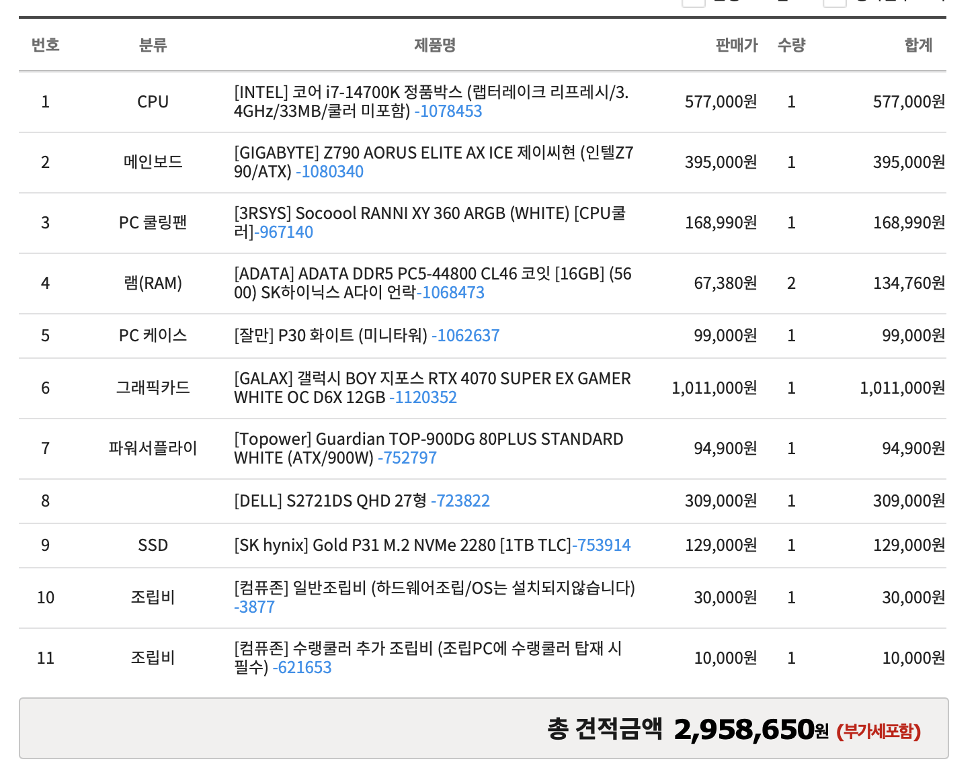Image resolution: width=980 pixels, height=778 pixels.
Task: Click the total amount 2,958,650원
Action: click(x=751, y=730)
